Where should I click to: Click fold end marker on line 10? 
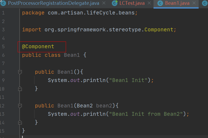[20, 89]
